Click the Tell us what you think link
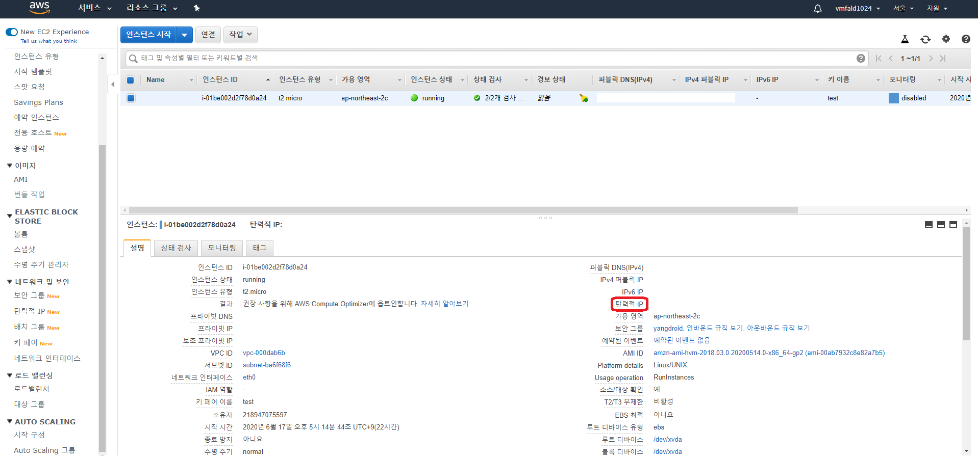The image size is (978, 459). pos(48,41)
